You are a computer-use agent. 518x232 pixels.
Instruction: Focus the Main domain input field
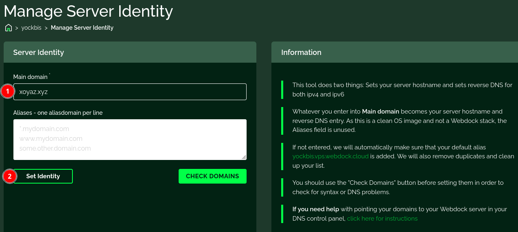coord(130,92)
